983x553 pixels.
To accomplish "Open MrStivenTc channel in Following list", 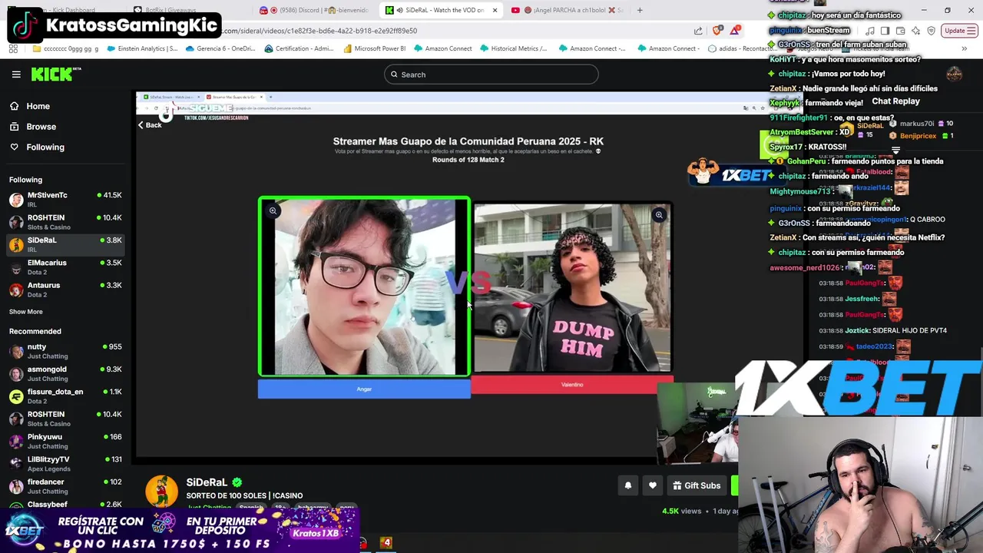I will coord(65,199).
